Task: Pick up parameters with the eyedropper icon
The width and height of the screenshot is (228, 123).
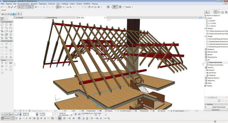Action: click(x=12, y=7)
